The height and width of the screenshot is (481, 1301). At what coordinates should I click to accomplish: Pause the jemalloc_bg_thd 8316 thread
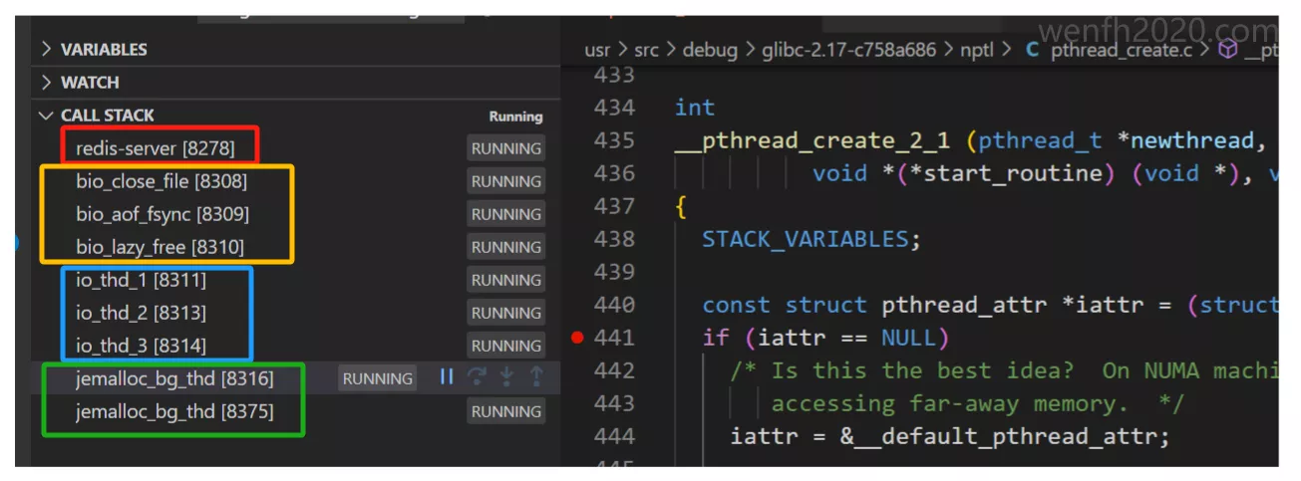(447, 377)
